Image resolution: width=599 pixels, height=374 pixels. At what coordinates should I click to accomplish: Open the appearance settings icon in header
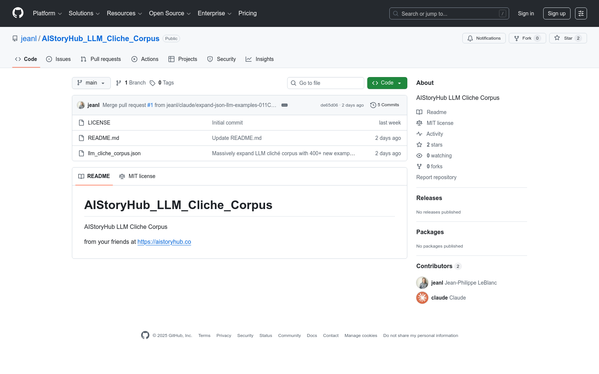(x=581, y=13)
